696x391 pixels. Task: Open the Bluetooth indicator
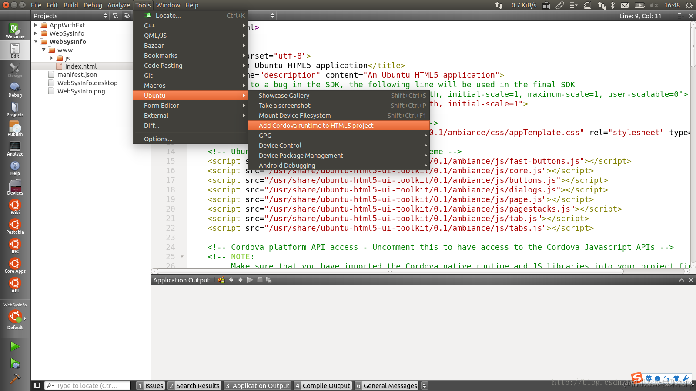[x=613, y=5]
